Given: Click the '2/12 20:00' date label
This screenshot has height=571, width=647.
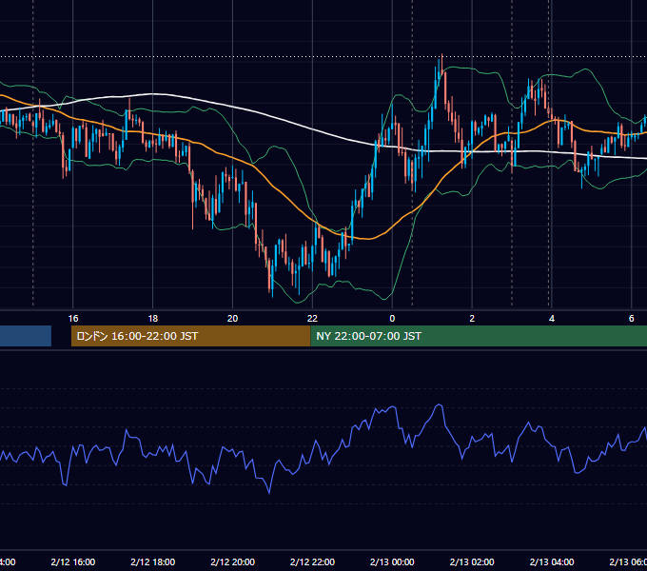Looking at the screenshot, I should [232, 561].
